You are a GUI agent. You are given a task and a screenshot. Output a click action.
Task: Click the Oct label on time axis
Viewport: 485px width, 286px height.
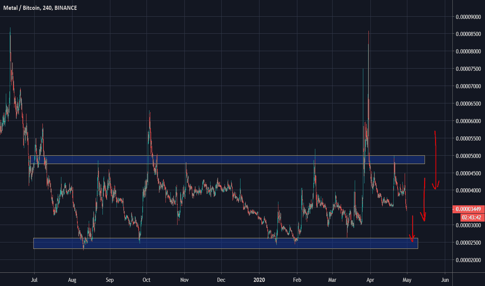[146, 280]
